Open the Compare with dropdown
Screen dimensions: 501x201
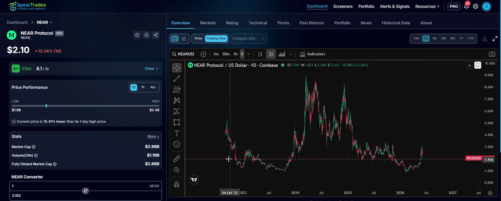(249, 38)
